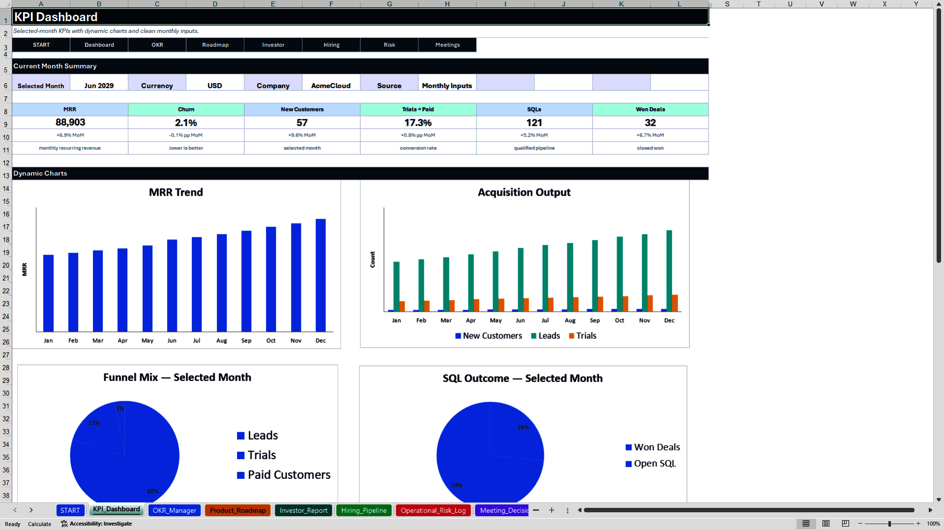Add a new sheet
Image resolution: width=944 pixels, height=529 pixels.
(552, 510)
